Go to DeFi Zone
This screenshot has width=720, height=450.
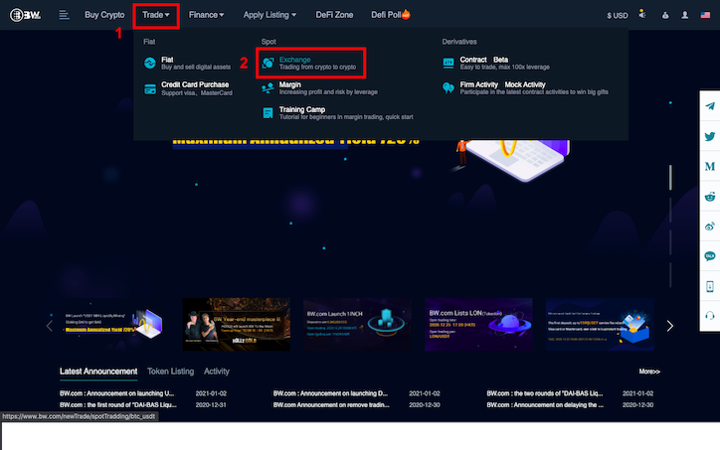click(x=334, y=15)
